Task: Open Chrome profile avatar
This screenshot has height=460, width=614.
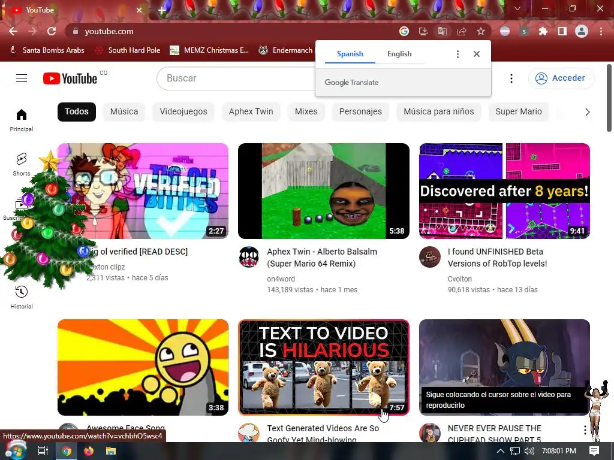Action: tap(582, 31)
